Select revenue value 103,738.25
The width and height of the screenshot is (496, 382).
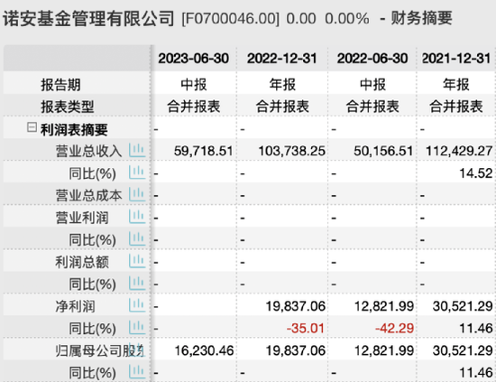pos(291,151)
